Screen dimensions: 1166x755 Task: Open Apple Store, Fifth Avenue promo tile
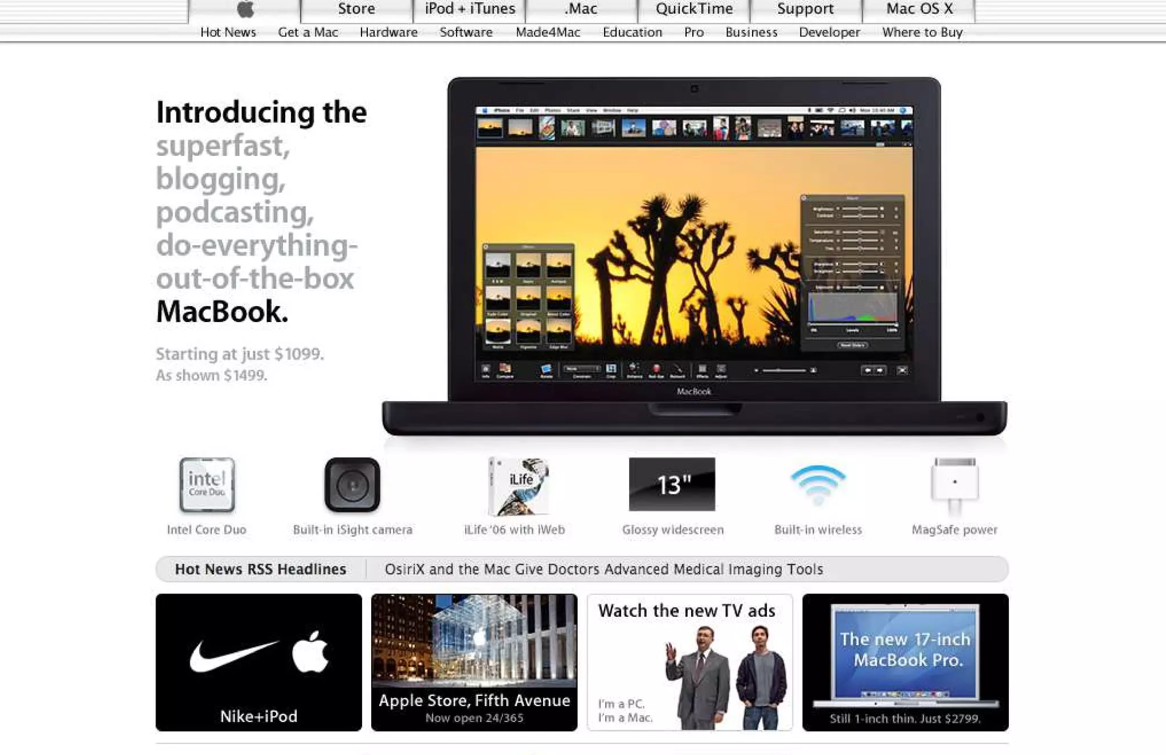pos(474,662)
